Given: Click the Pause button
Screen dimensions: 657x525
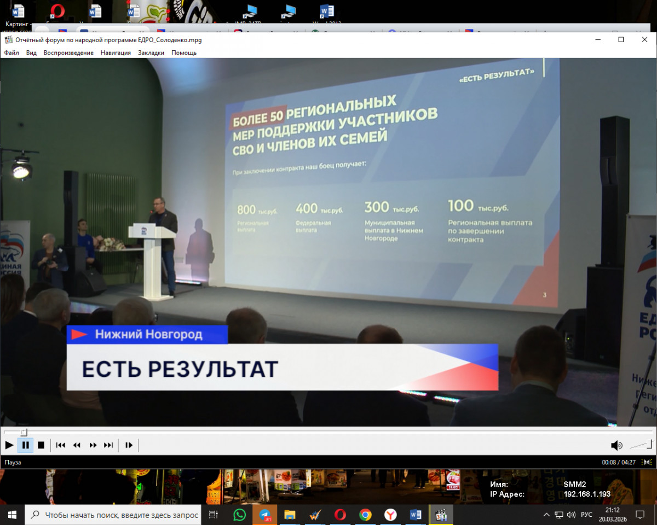Looking at the screenshot, I should (25, 445).
